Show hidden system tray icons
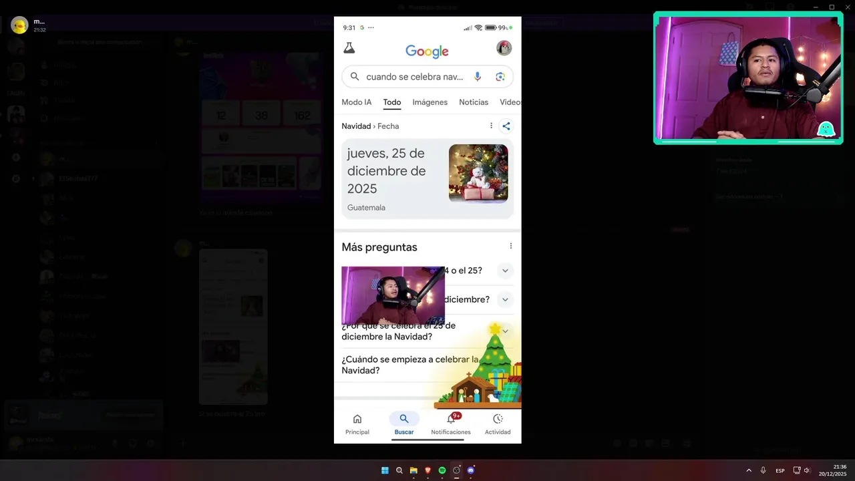855x481 pixels. click(749, 470)
